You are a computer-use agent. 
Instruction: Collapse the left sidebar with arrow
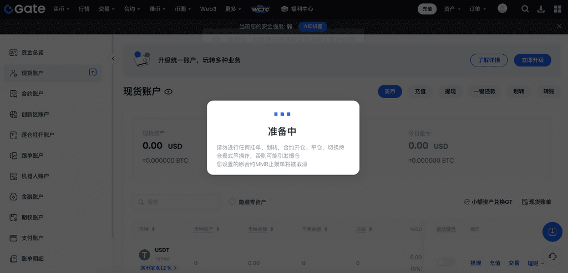(113, 58)
